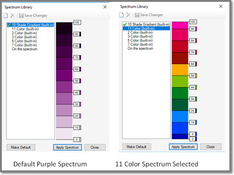Close left Spectrum Library window with title X

105,7
